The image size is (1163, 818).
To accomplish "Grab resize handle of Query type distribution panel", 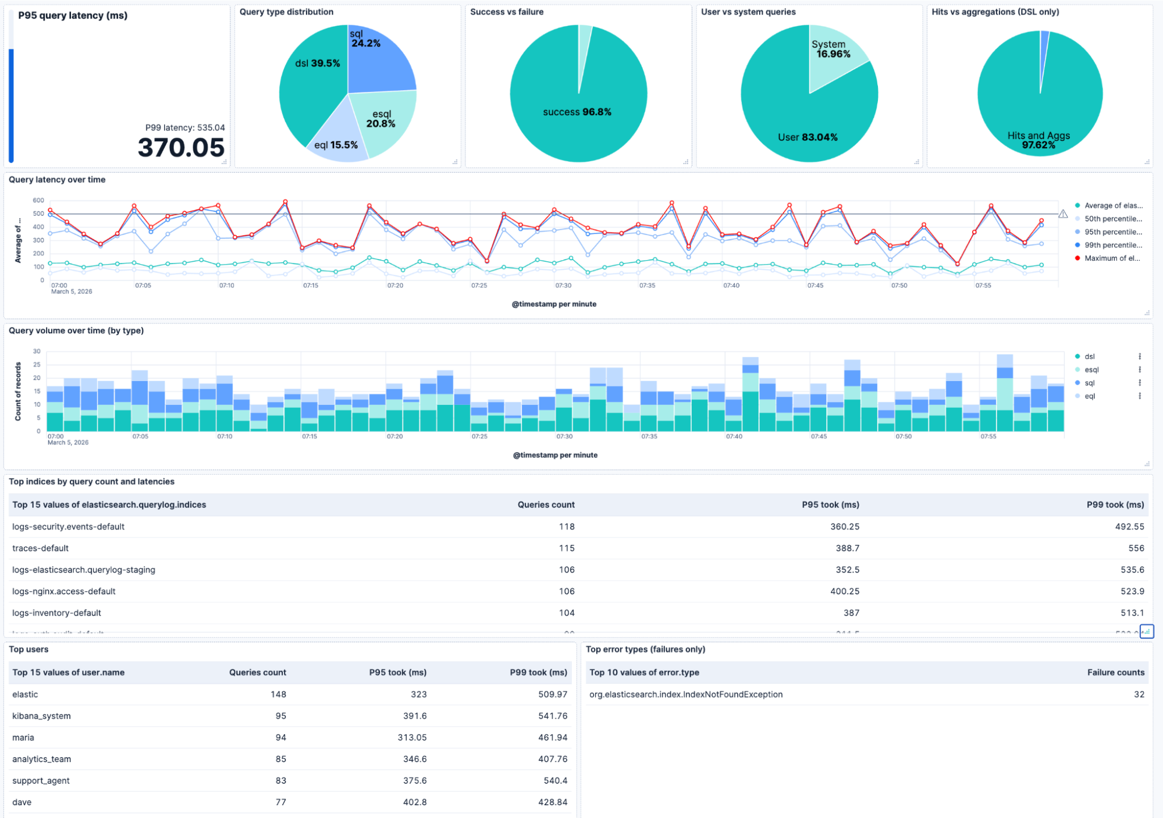I will pos(455,162).
